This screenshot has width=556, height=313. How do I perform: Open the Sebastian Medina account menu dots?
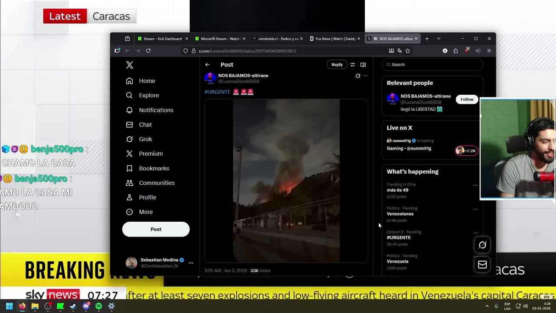tap(191, 263)
